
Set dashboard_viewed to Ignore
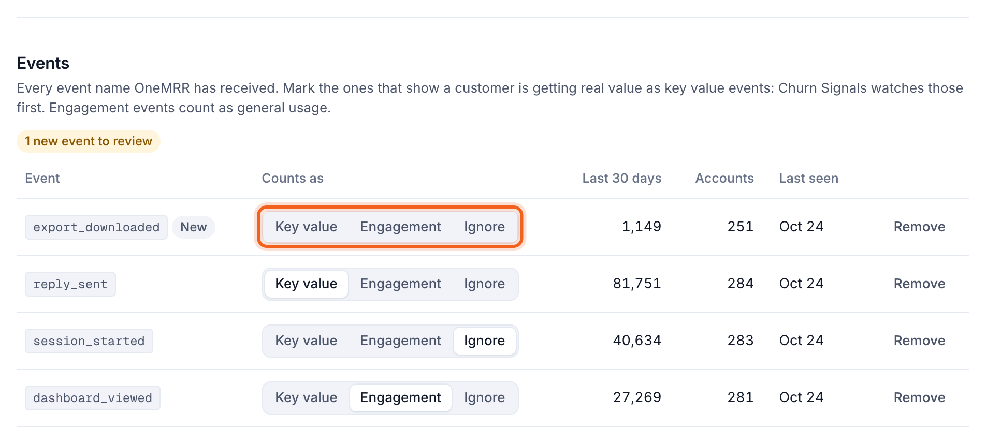pos(484,398)
